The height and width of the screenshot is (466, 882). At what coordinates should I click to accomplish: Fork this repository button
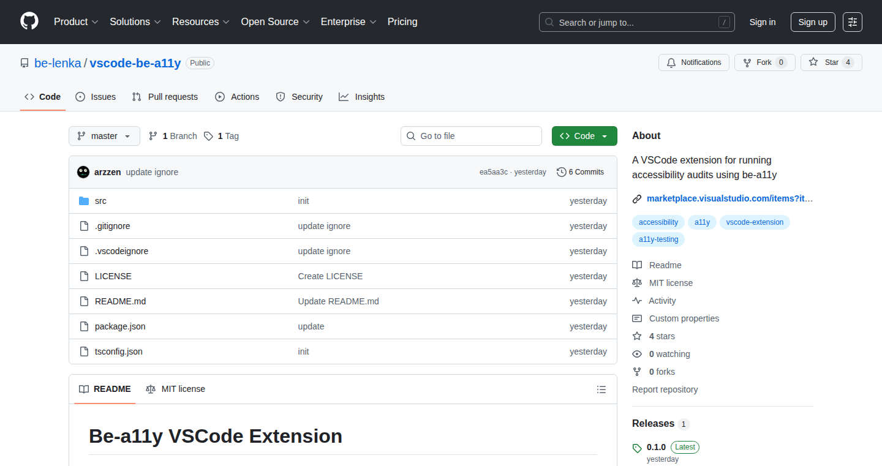pos(765,62)
